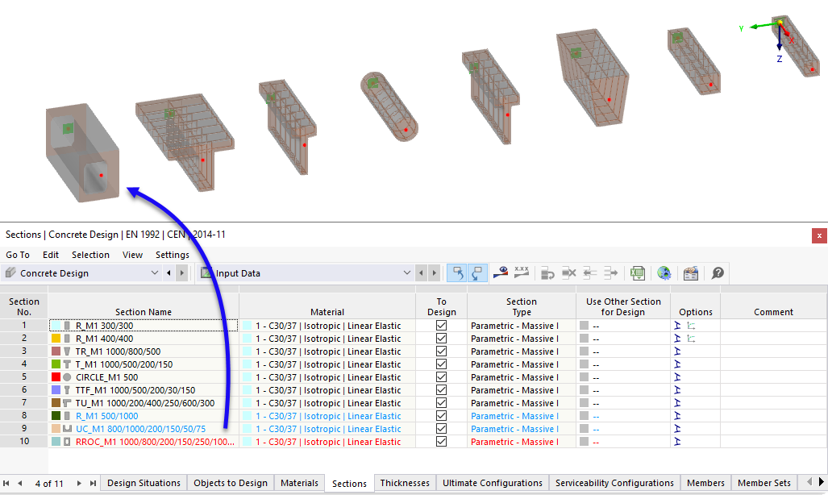Image resolution: width=828 pixels, height=499 pixels.
Task: Open the Concrete Design add-on dropdown
Action: (154, 273)
